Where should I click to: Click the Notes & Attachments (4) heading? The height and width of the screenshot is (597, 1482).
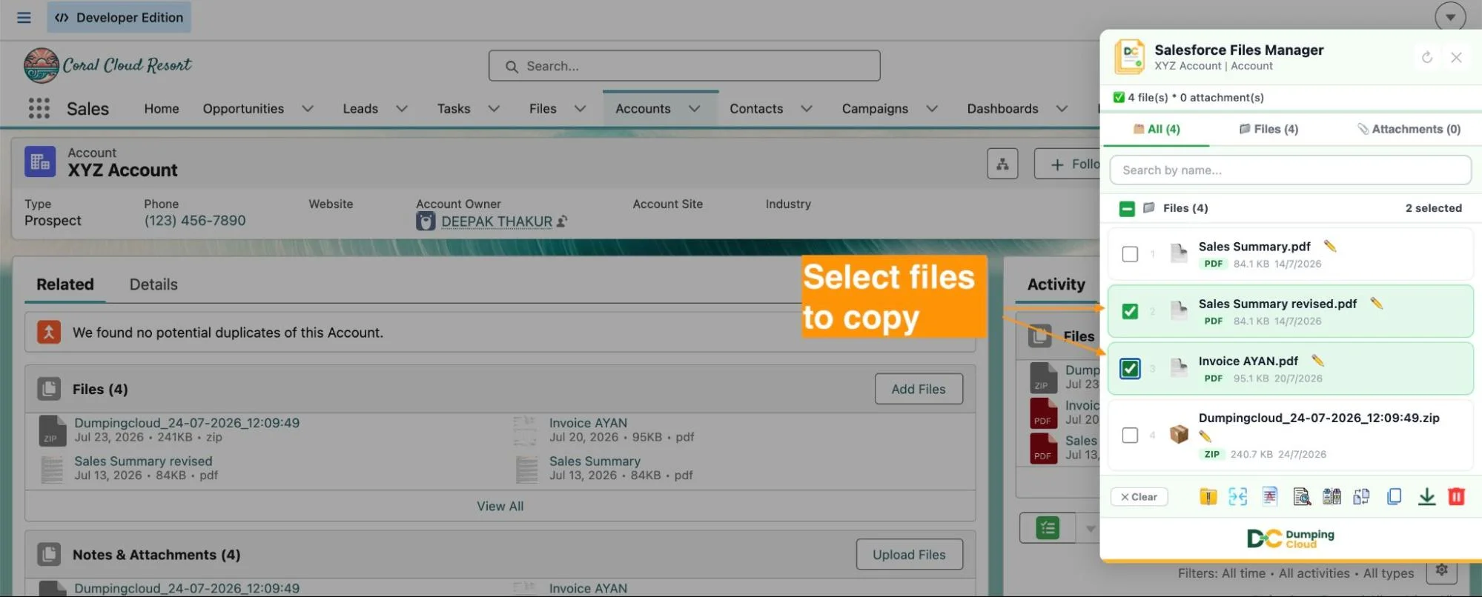tap(156, 555)
